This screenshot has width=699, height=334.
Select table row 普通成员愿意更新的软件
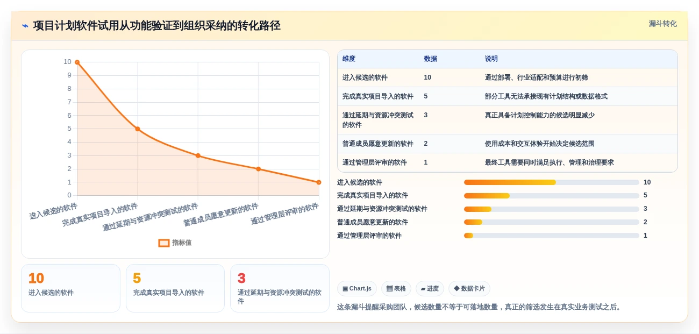[507, 144]
